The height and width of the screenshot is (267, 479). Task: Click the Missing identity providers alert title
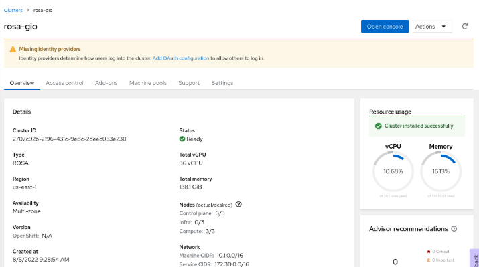[50, 49]
